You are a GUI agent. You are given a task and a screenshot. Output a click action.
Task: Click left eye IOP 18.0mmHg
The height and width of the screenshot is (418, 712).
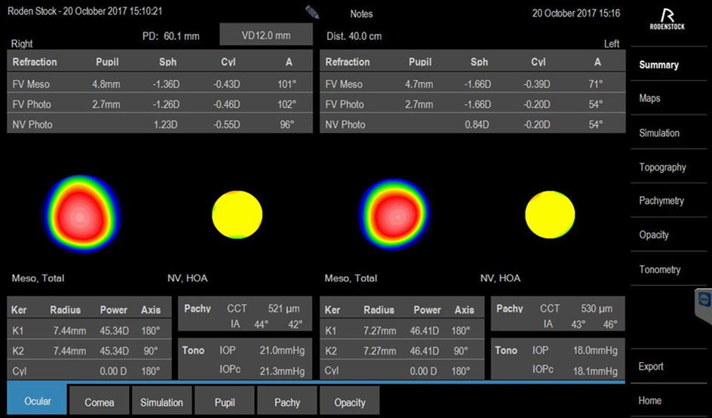(595, 351)
